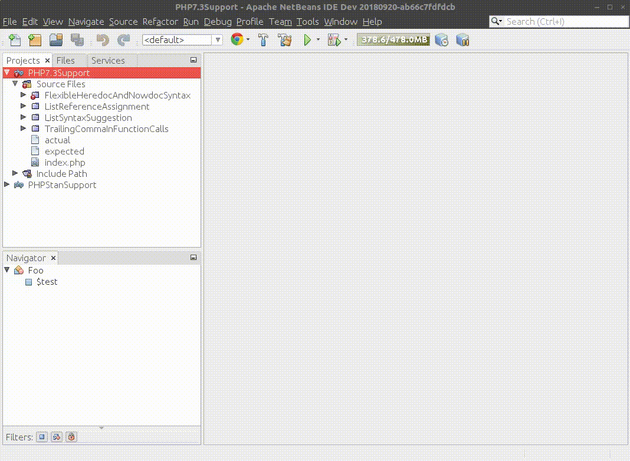This screenshot has width=630, height=461.
Task: Click the Undo arrow icon
Action: 103,39
